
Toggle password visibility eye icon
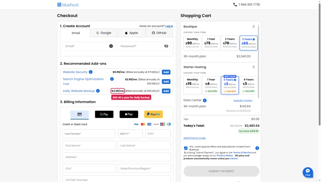tap(166, 46)
